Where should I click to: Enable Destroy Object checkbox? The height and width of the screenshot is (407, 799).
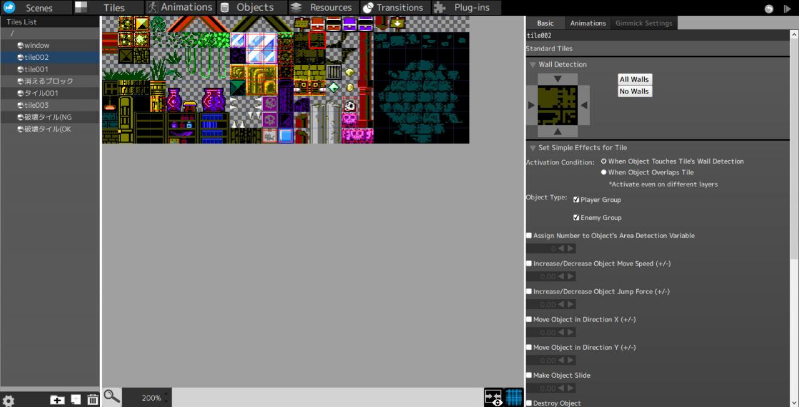pyautogui.click(x=529, y=403)
